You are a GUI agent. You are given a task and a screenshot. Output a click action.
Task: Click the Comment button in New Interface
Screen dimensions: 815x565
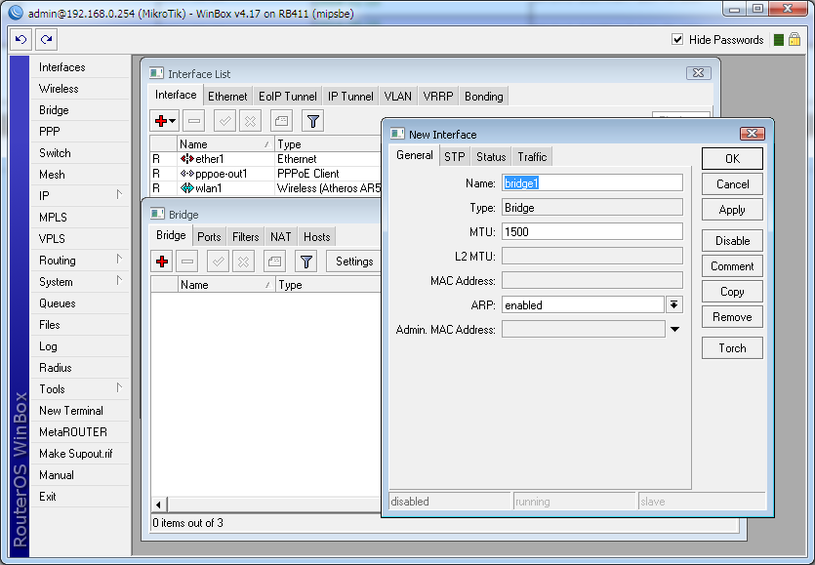(732, 266)
